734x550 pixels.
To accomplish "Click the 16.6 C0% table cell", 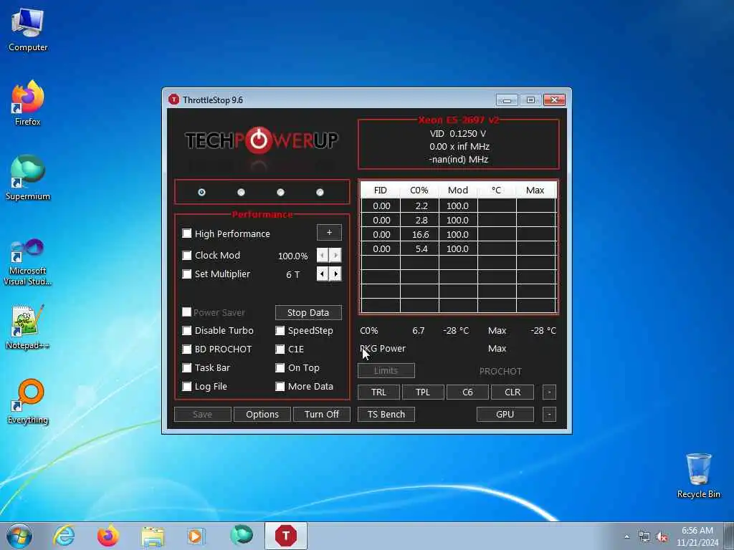I will coord(420,234).
